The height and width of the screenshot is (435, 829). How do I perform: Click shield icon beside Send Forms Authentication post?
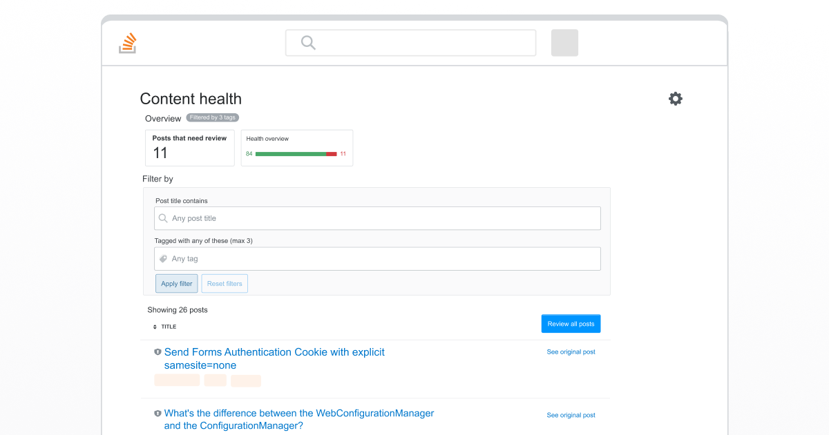pos(158,352)
